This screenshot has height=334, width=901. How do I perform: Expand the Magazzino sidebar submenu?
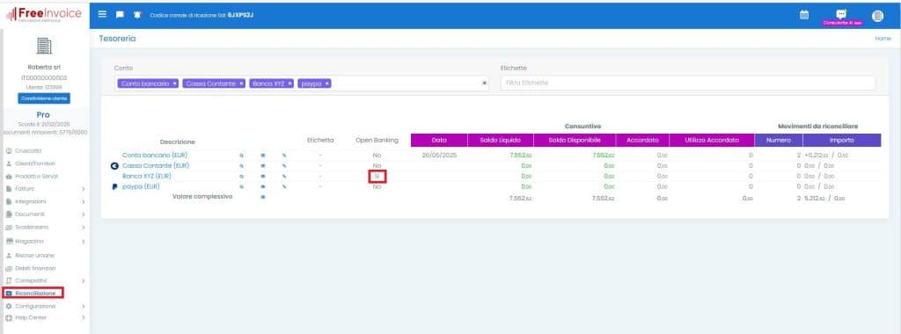[84, 242]
